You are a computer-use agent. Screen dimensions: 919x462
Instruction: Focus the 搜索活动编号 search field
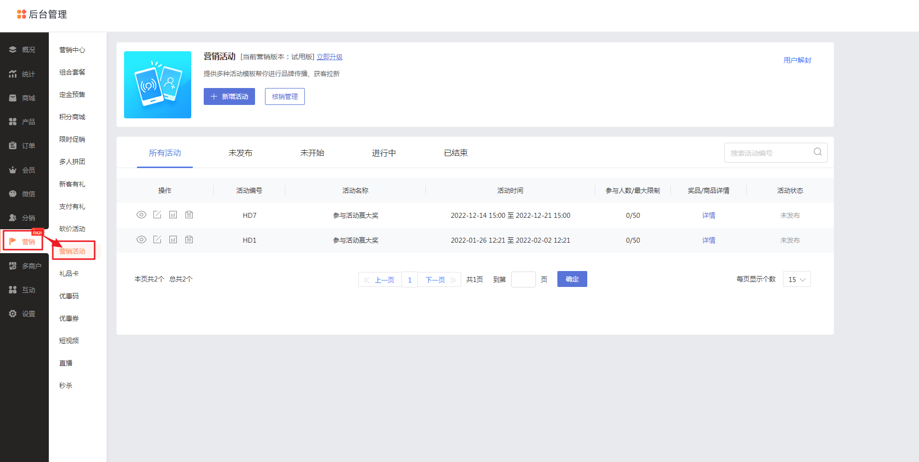click(x=767, y=153)
